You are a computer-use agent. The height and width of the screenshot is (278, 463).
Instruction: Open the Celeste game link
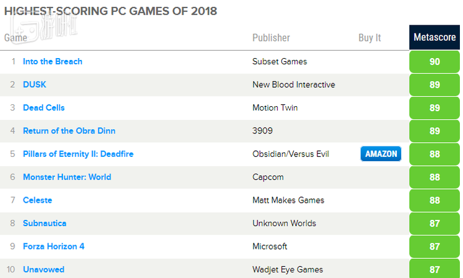[38, 200]
